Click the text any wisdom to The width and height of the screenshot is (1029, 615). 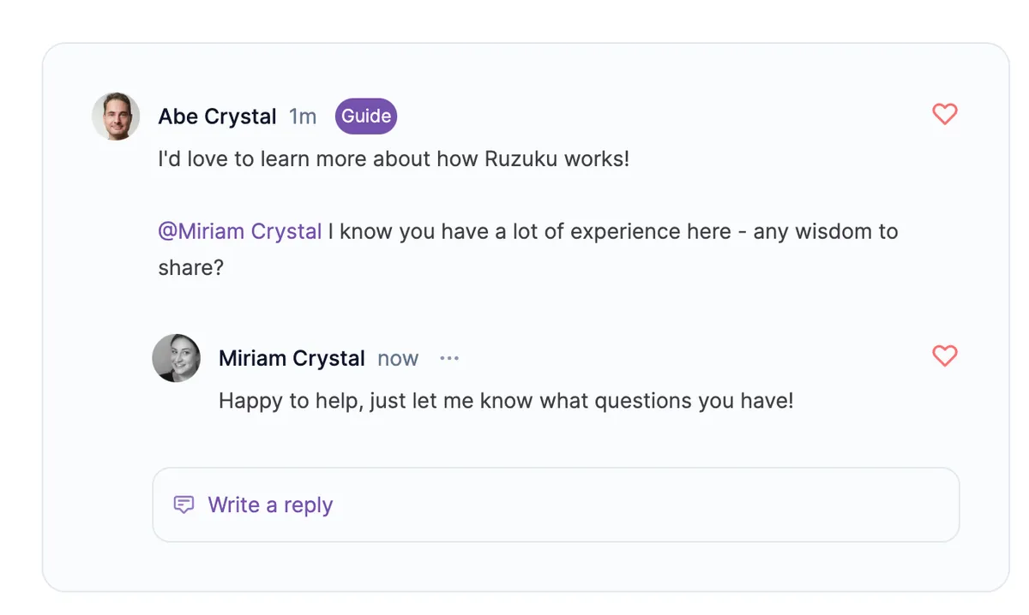(x=825, y=231)
